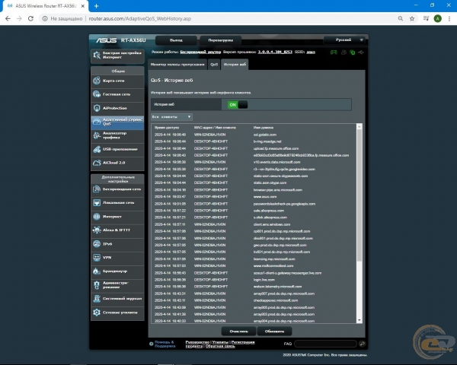
Task: Click the AiProtection shield icon
Action: [97, 108]
